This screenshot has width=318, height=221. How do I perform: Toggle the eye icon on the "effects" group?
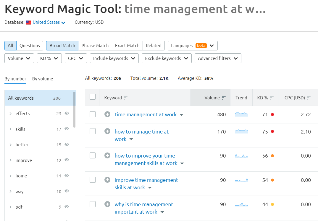click(x=67, y=113)
